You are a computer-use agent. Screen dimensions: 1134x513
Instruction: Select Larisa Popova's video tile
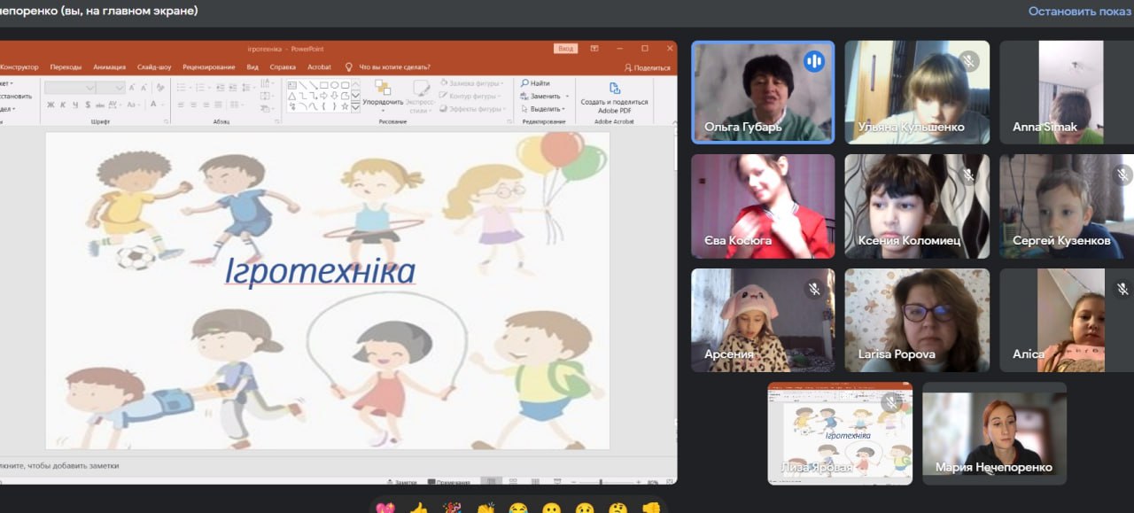point(917,320)
